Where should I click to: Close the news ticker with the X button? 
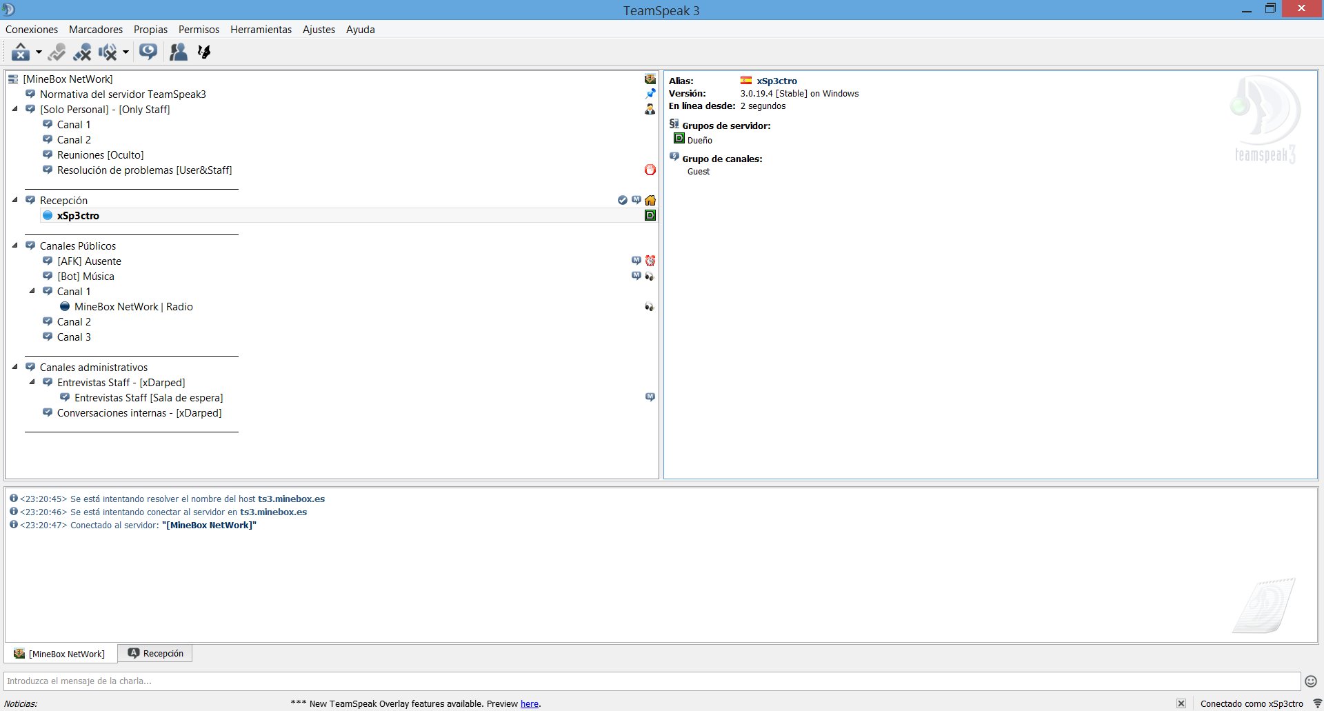click(x=1181, y=703)
